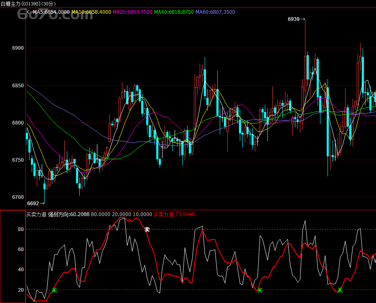Viewport: 376px width, 303px height.
Task: Click the gray 买卖力道 indicator name
Action: (x=36, y=214)
